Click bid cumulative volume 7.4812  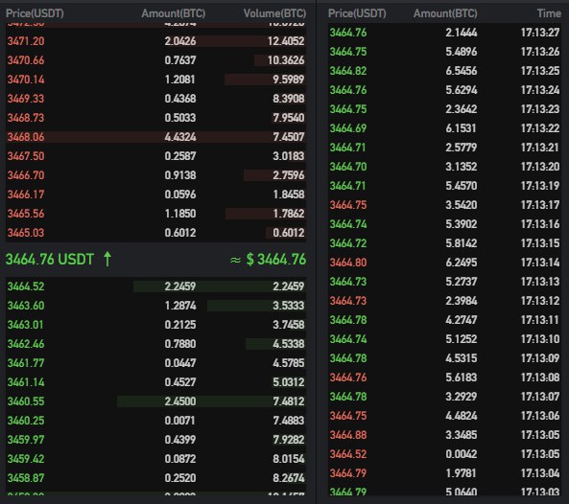point(289,401)
